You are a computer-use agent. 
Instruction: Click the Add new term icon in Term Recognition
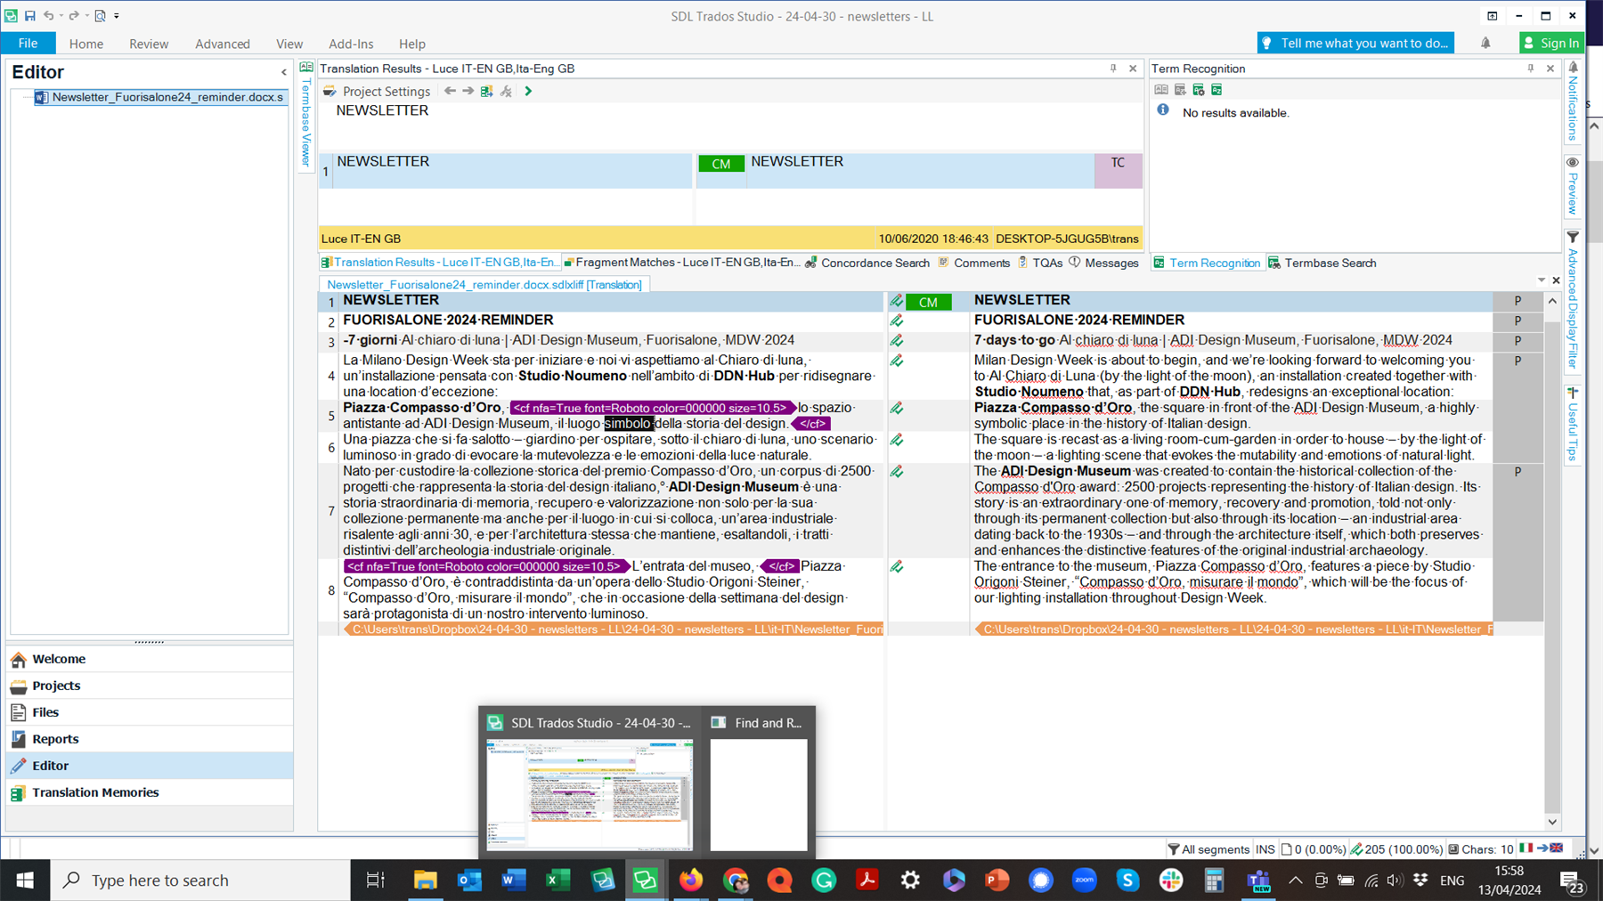[1180, 90]
